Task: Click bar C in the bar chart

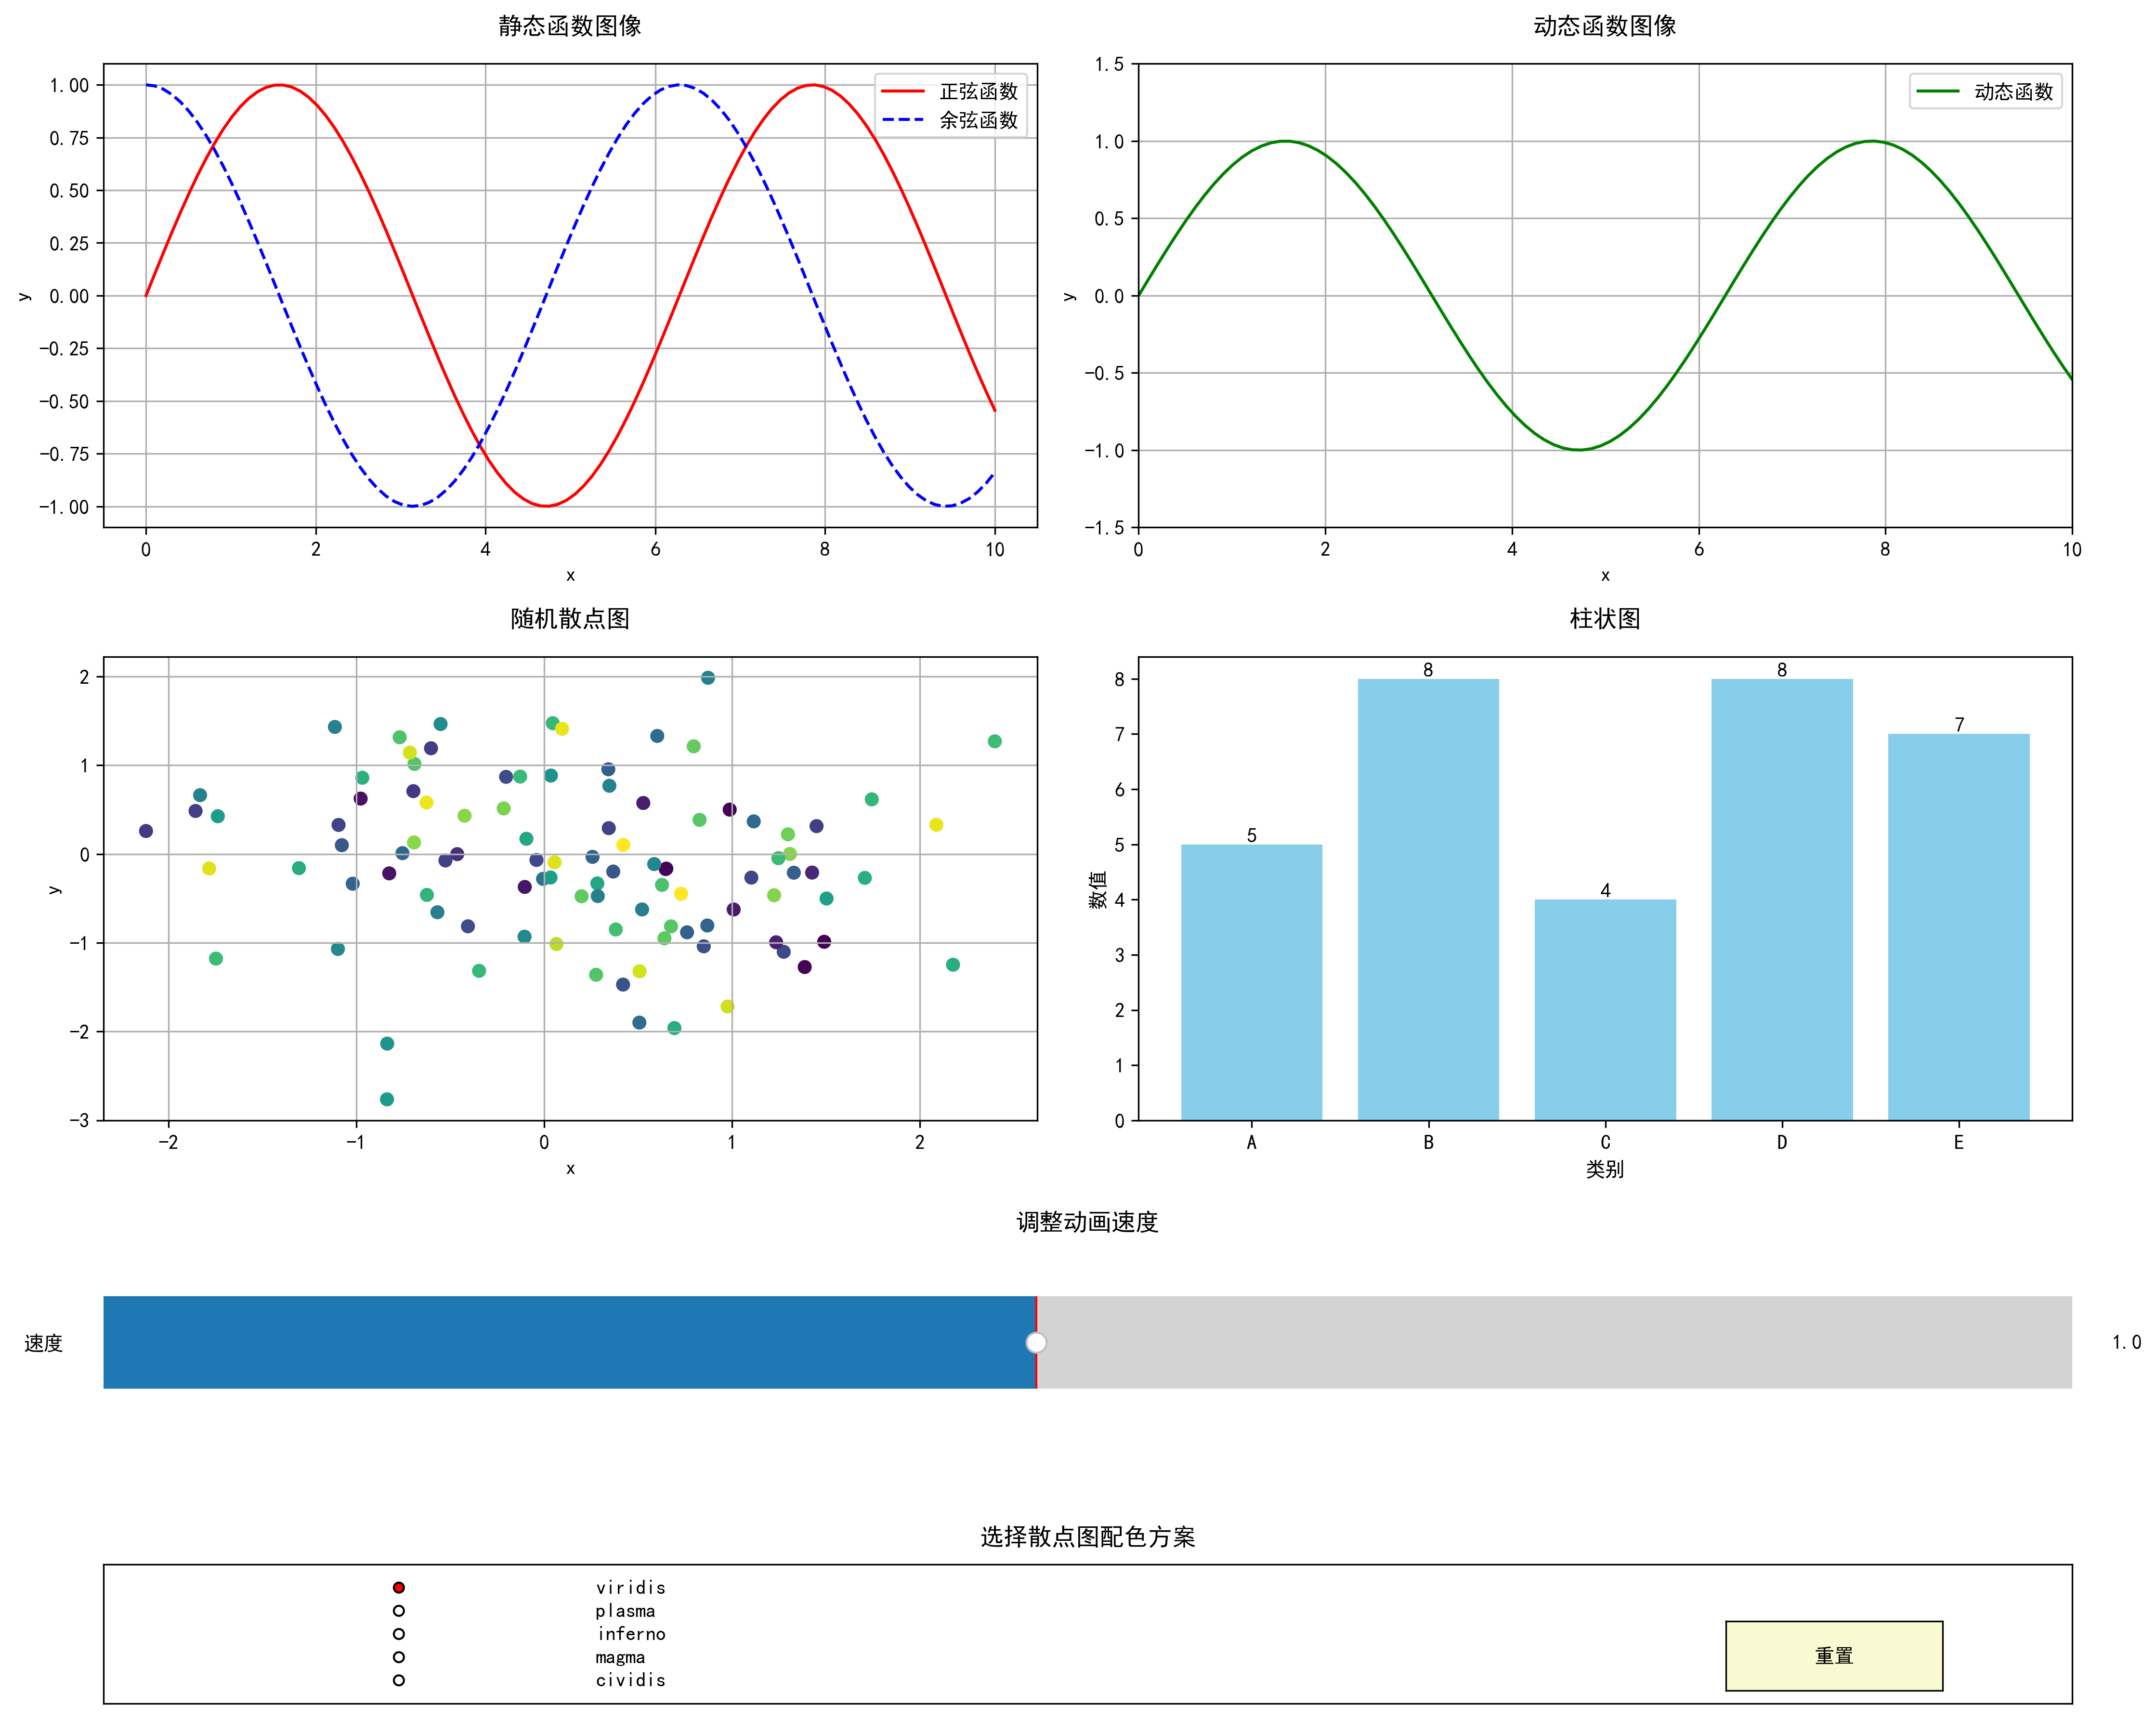Action: click(1605, 1010)
